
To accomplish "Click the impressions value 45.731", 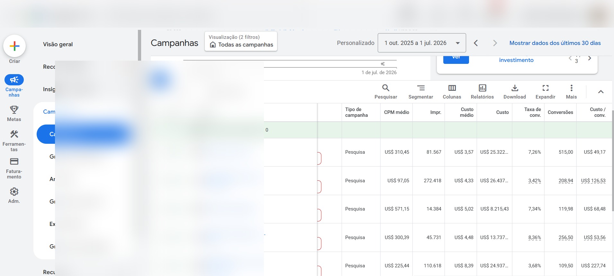I will tap(434, 237).
